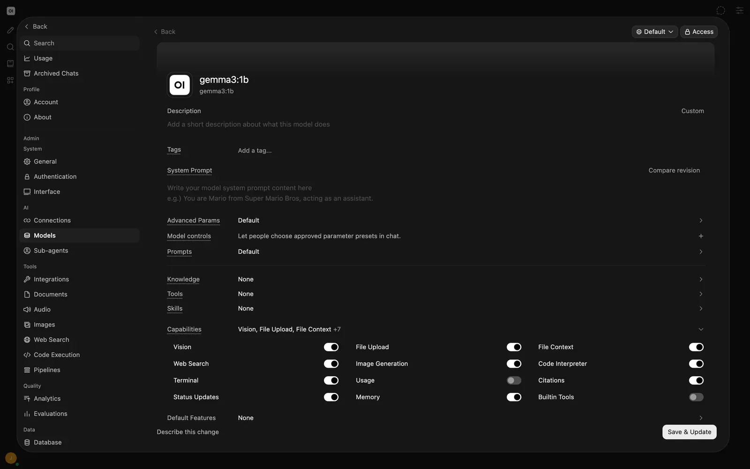The image size is (750, 469).
Task: Click the Add a tag input
Action: pyautogui.click(x=255, y=151)
